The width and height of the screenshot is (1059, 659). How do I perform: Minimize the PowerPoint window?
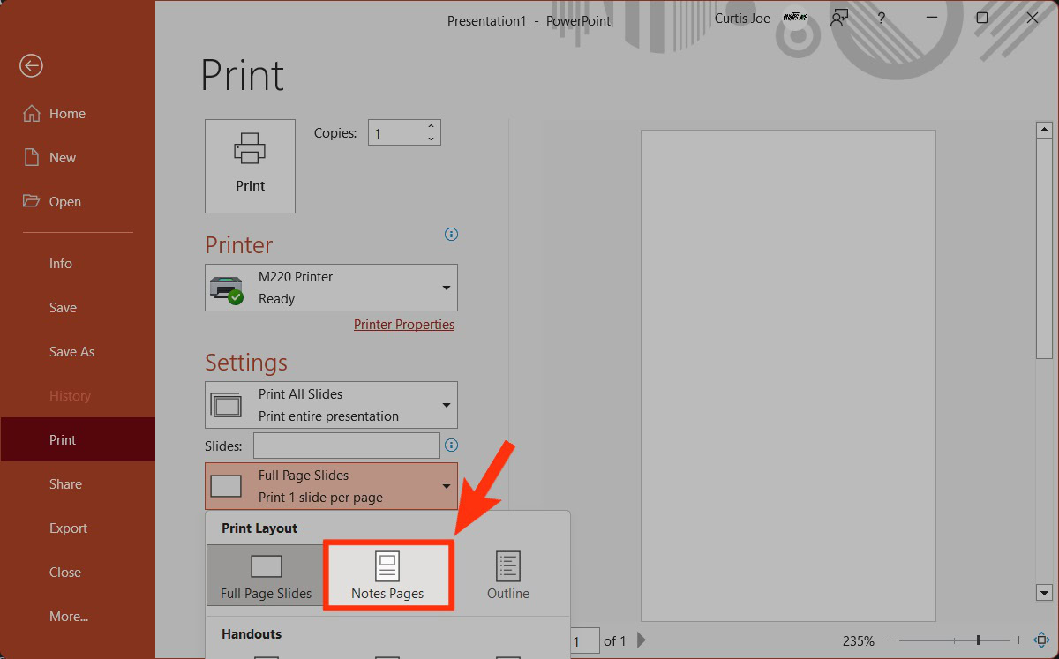[x=934, y=19]
